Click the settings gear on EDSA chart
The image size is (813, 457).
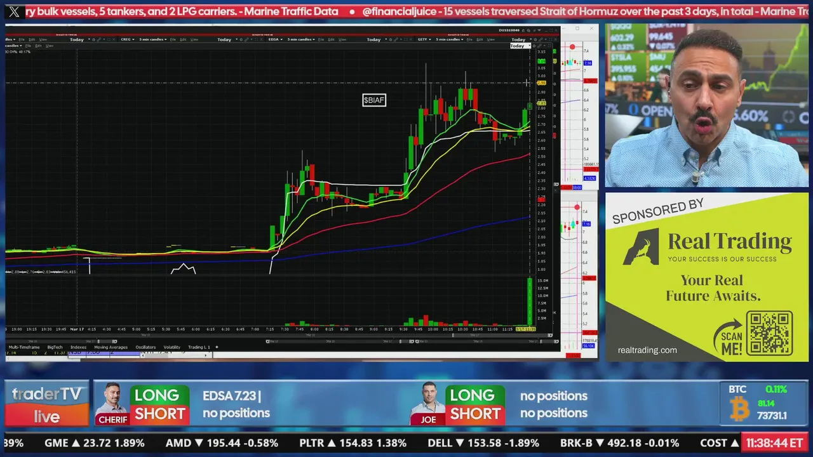tap(390, 39)
